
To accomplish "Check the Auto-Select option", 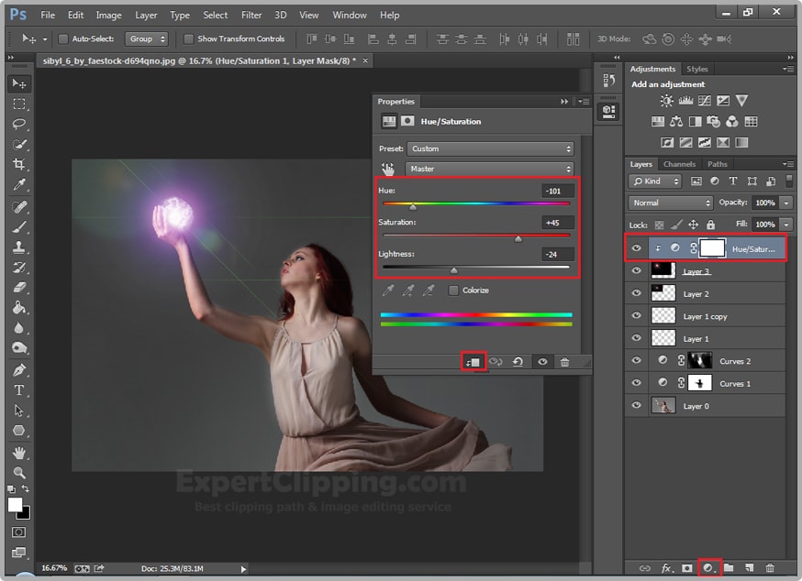I will tap(63, 39).
